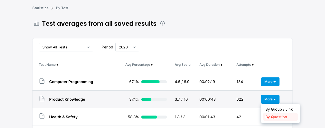This screenshot has width=325, height=128.
Task: Choose By Question menu entry
Action: (x=276, y=117)
